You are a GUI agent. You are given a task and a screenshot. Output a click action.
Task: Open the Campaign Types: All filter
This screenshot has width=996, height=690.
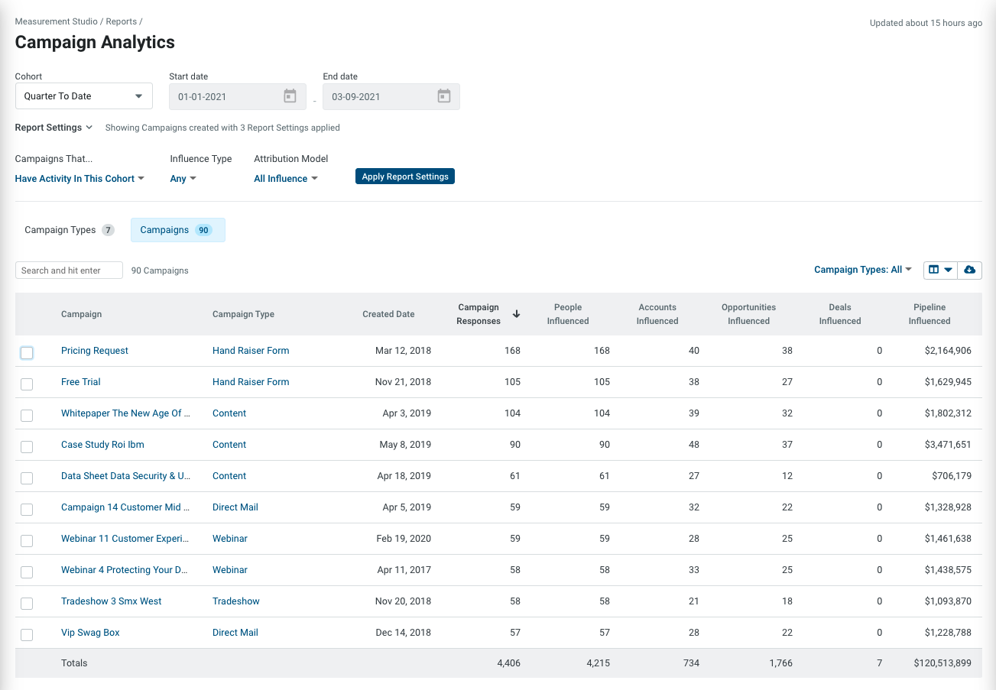pos(863,270)
